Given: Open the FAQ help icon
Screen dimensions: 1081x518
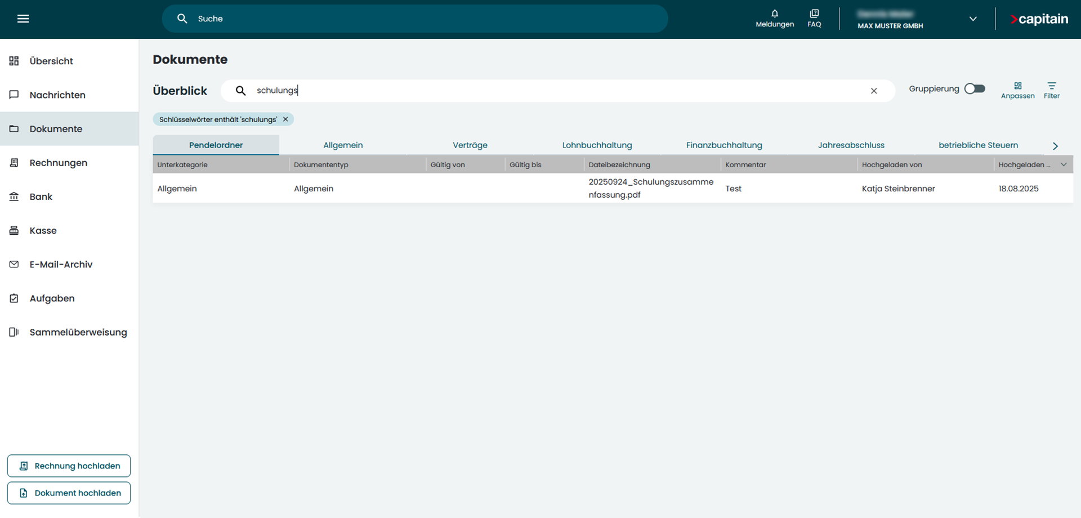Looking at the screenshot, I should coord(814,18).
